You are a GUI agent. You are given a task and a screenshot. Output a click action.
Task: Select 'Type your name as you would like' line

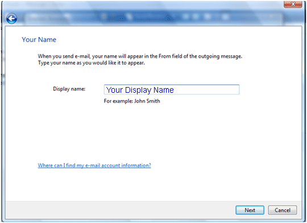coord(91,63)
